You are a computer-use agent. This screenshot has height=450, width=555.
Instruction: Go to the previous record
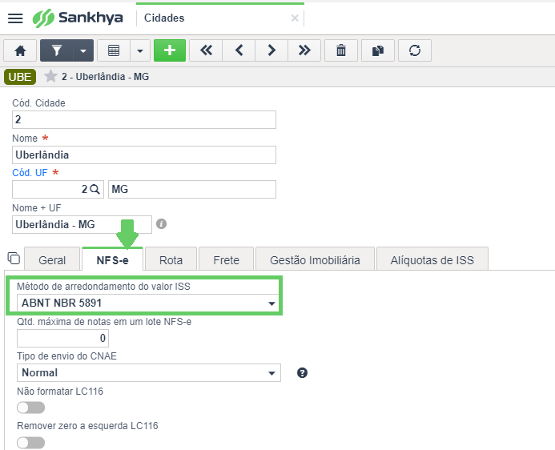pos(239,50)
